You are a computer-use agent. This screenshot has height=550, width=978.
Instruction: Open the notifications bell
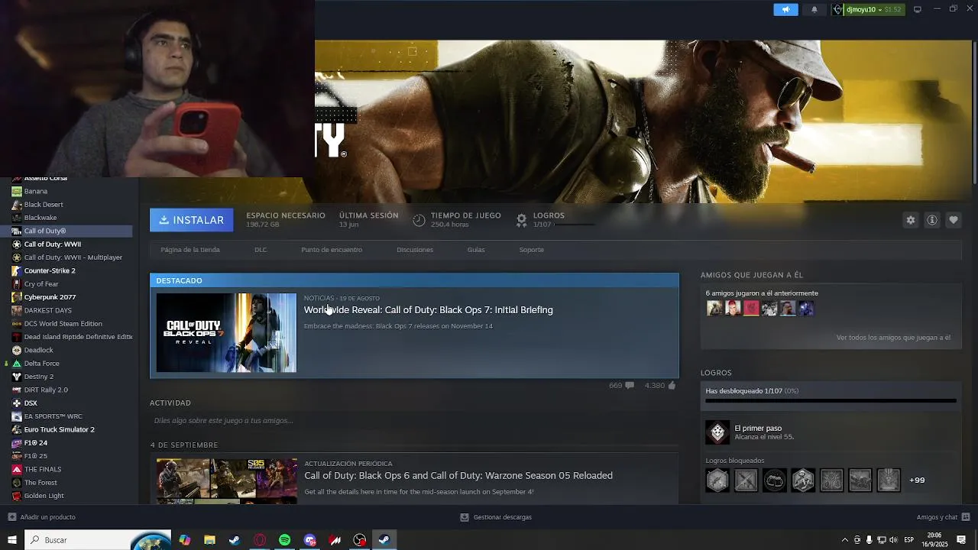[x=814, y=9]
